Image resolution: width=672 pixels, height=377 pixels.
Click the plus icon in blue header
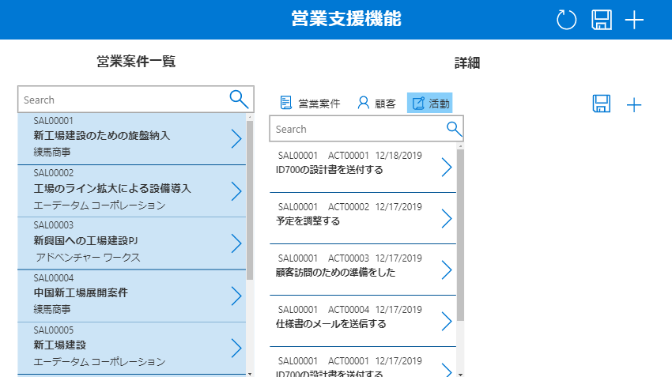(x=634, y=20)
